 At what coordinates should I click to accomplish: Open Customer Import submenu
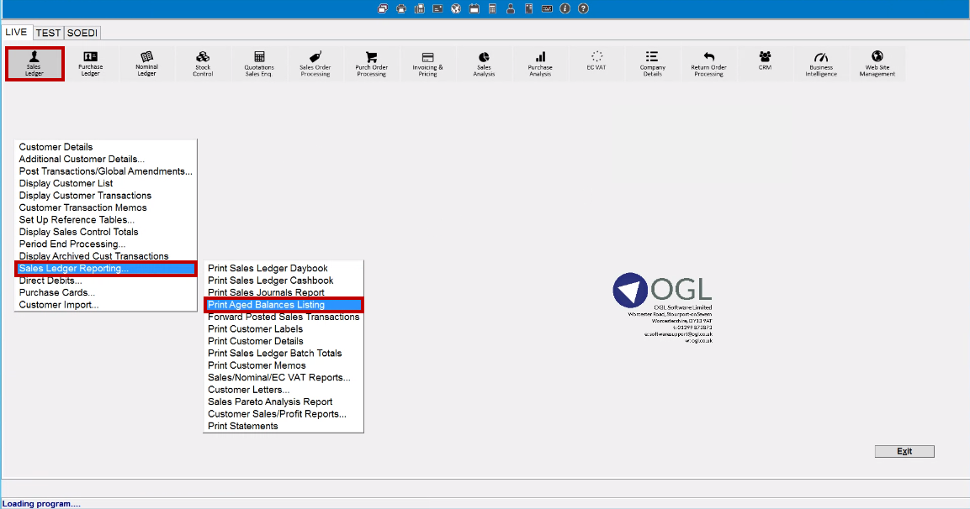point(106,305)
